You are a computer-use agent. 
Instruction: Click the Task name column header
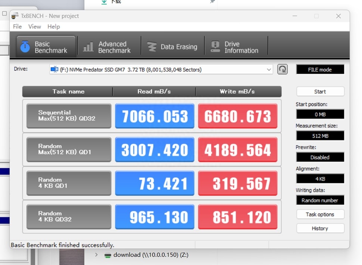click(68, 91)
